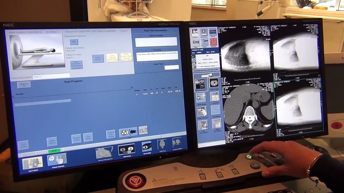The height and width of the screenshot is (193, 344).
Task: Click the film reel with arrow icon
Action: (x=128, y=132)
